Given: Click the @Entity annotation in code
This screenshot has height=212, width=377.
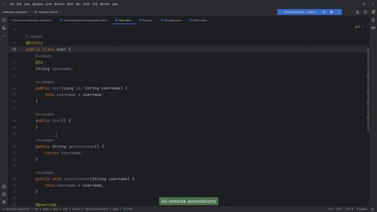Looking at the screenshot, I should pos(34,43).
